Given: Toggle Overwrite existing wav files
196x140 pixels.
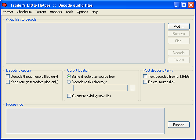Looking at the screenshot, I should 69,96.
